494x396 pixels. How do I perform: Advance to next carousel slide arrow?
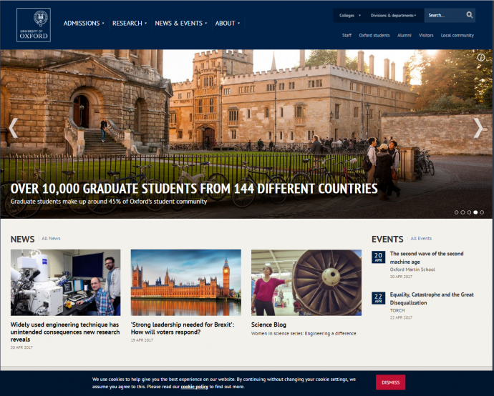pyautogui.click(x=479, y=128)
